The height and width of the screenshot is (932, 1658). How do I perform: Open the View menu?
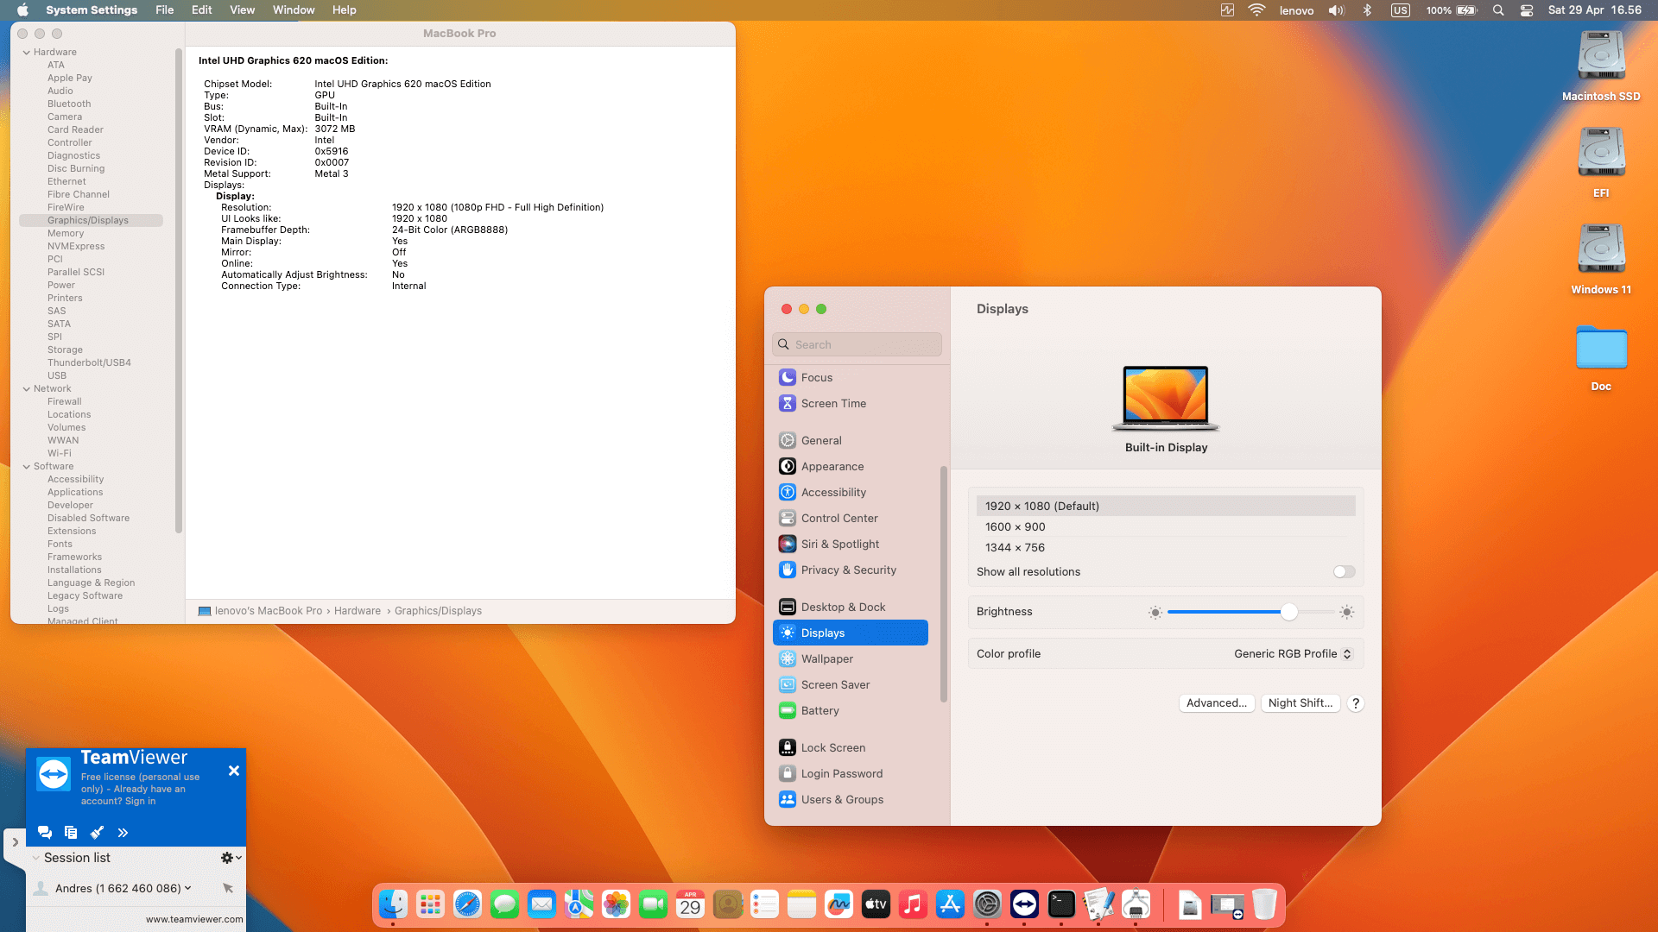tap(242, 10)
